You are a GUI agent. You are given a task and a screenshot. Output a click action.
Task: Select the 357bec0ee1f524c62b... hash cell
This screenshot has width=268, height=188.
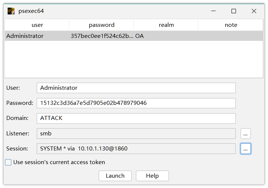pyautogui.click(x=101, y=36)
